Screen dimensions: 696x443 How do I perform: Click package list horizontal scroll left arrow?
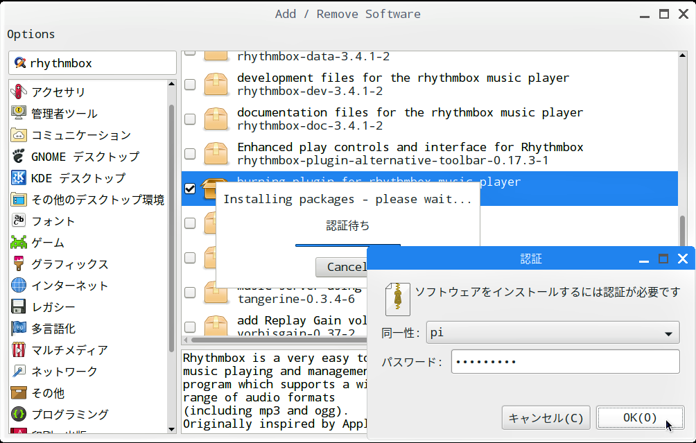[x=186, y=340]
